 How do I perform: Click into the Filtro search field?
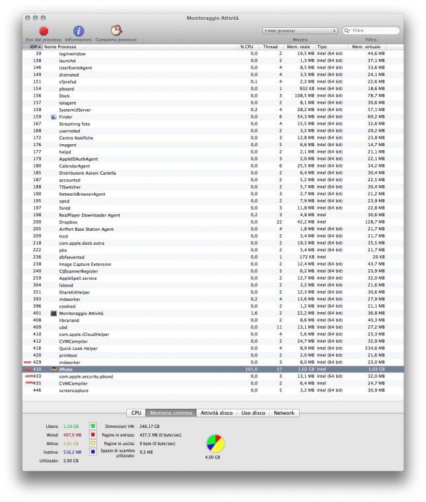[x=371, y=30]
